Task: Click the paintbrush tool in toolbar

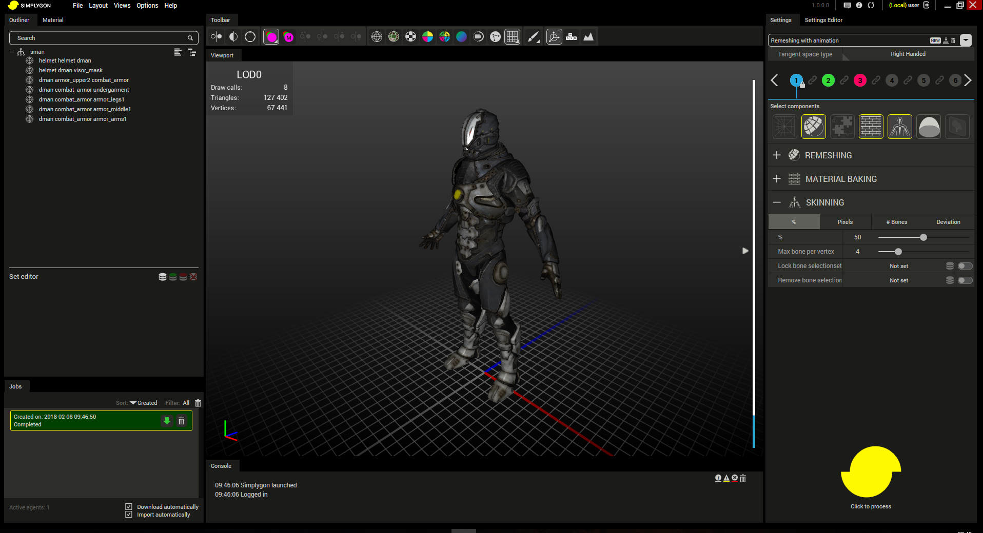Action: point(534,37)
